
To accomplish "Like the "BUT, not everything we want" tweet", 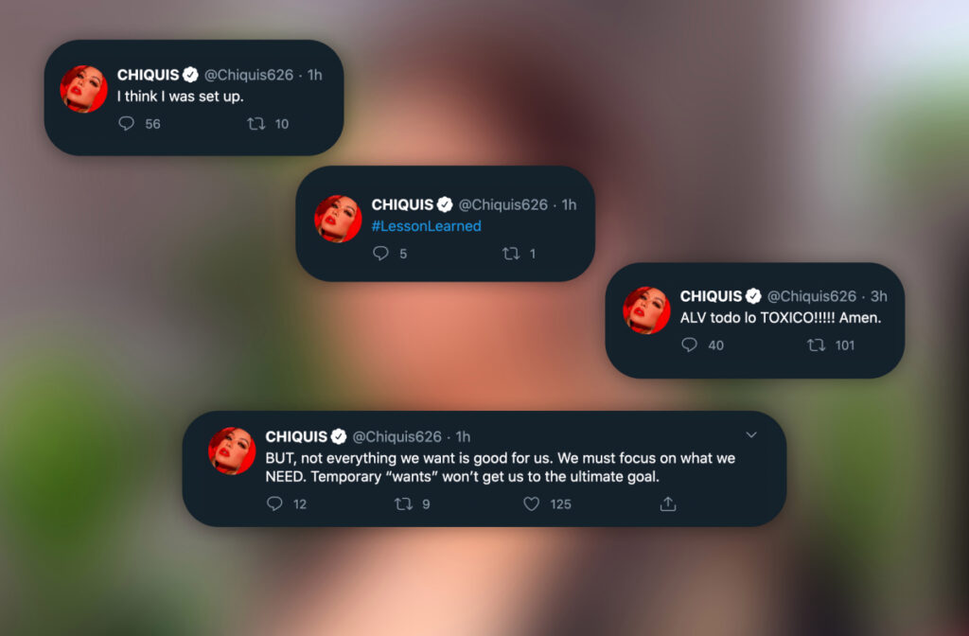I will (x=532, y=503).
